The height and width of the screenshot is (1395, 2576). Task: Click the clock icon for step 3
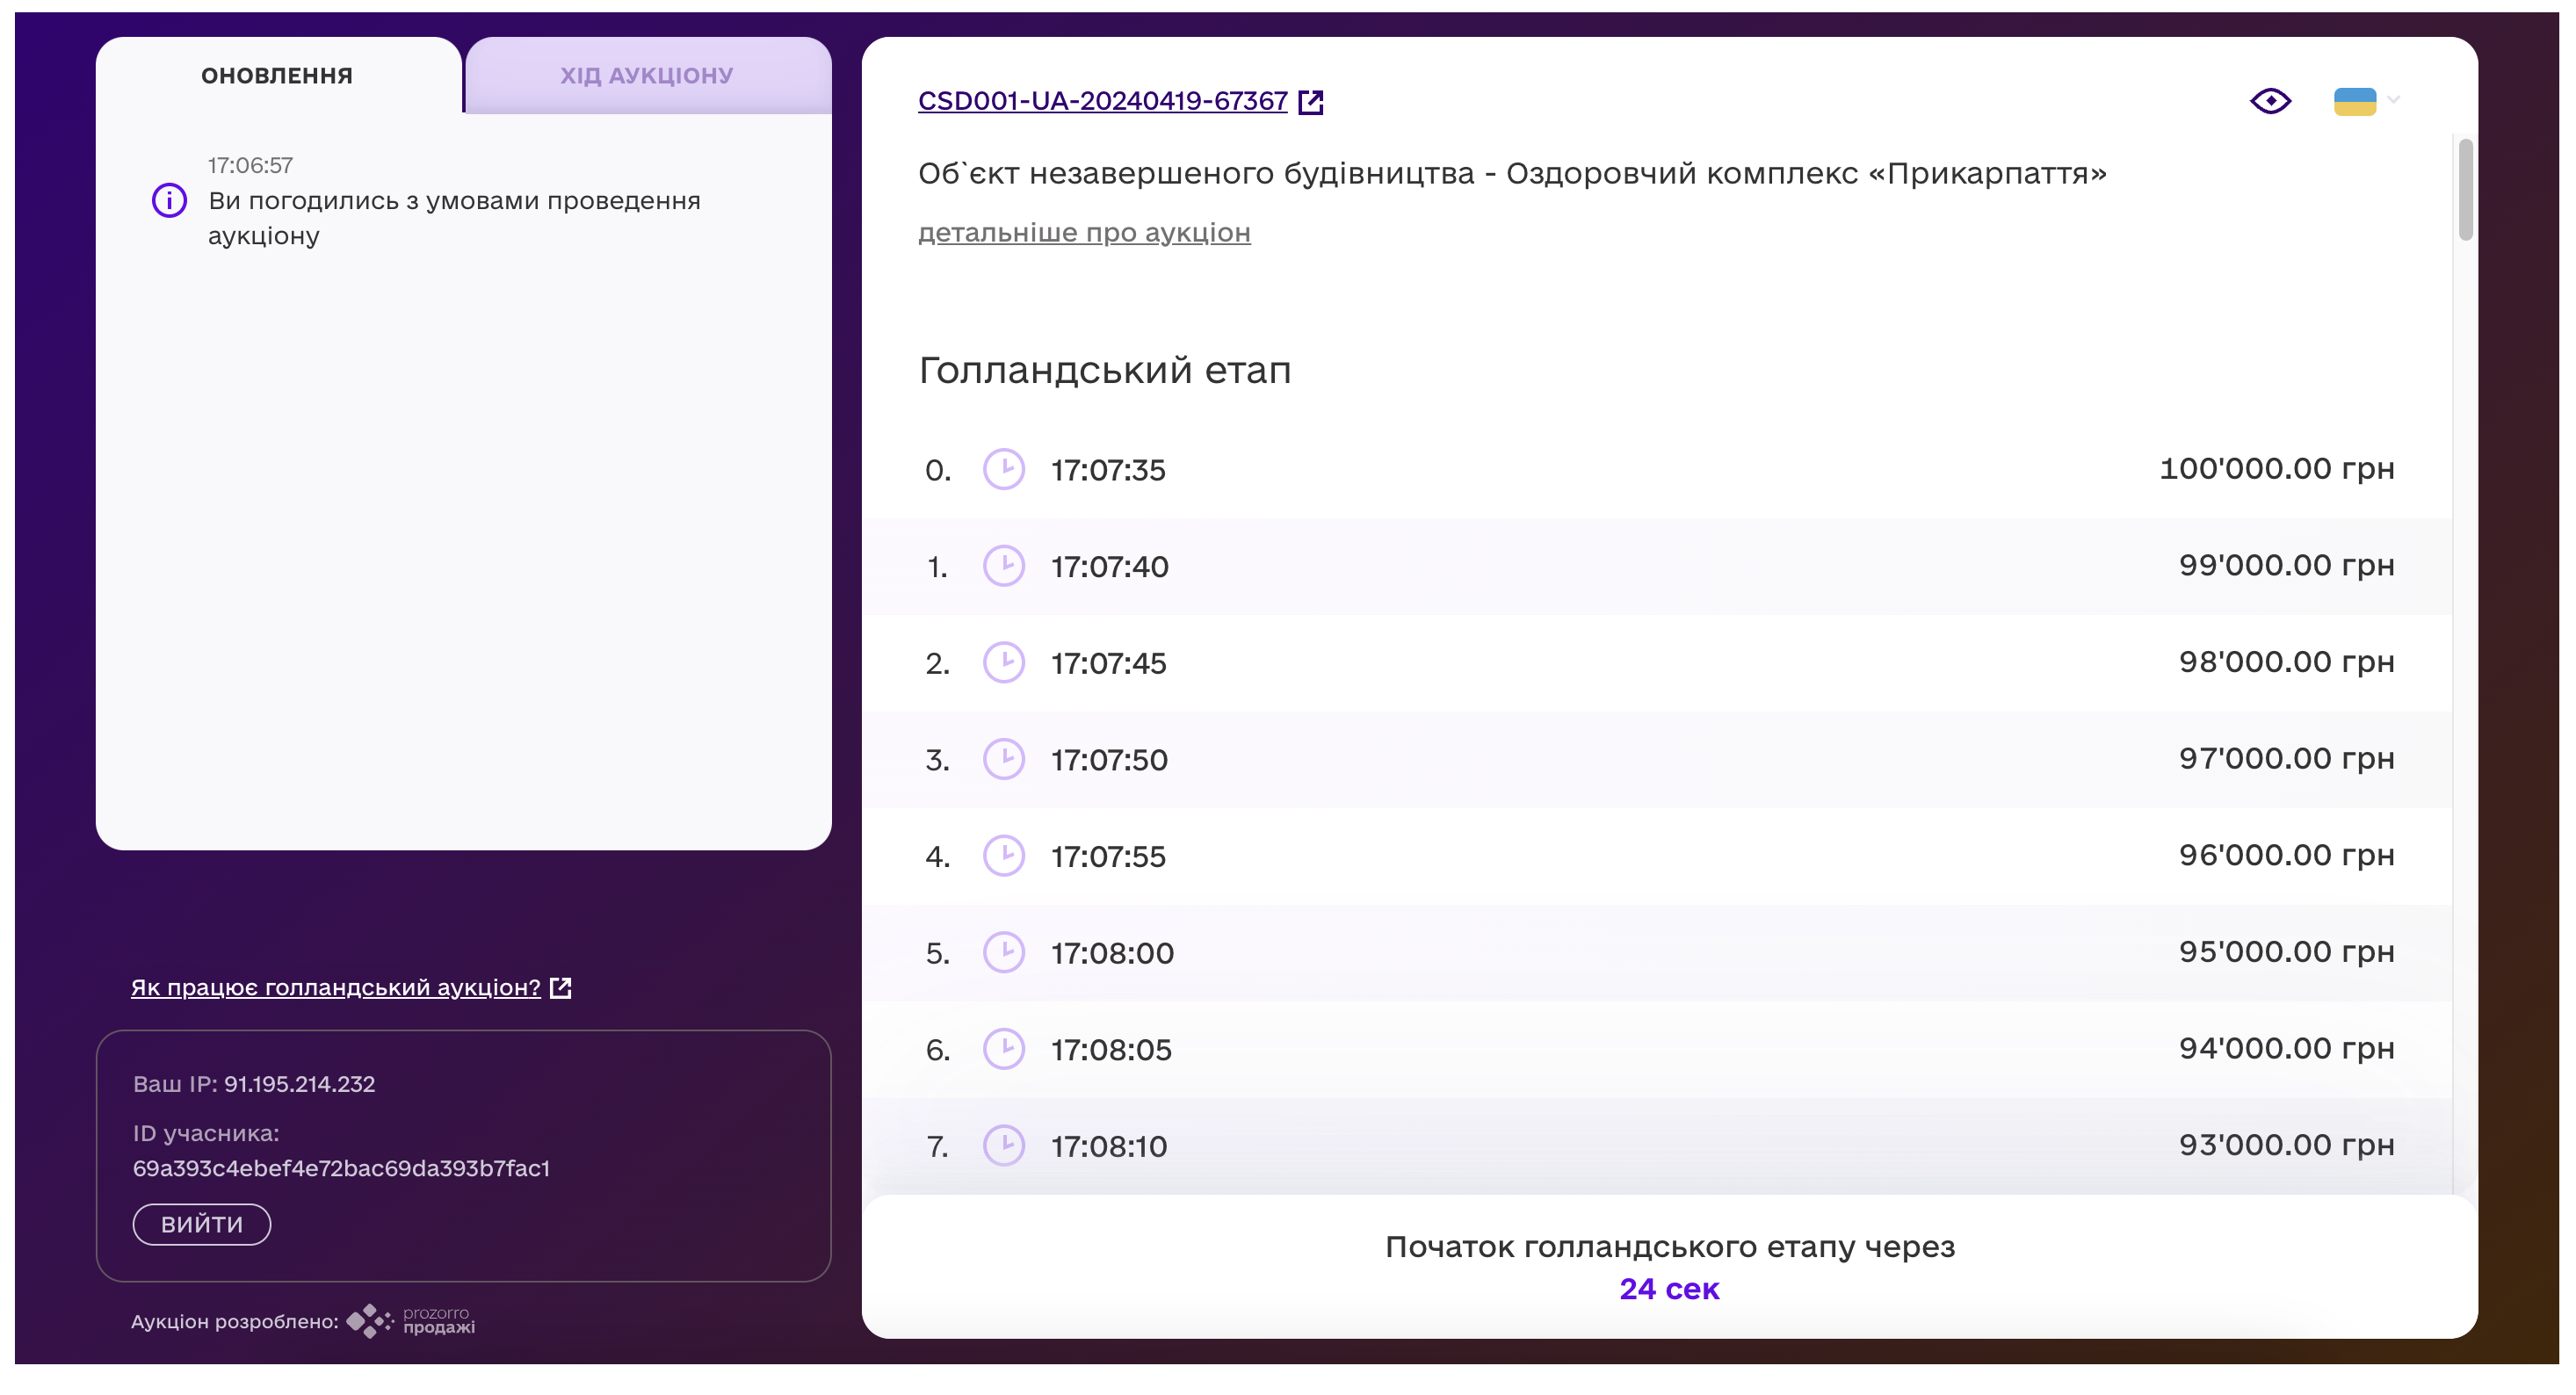(x=1003, y=759)
